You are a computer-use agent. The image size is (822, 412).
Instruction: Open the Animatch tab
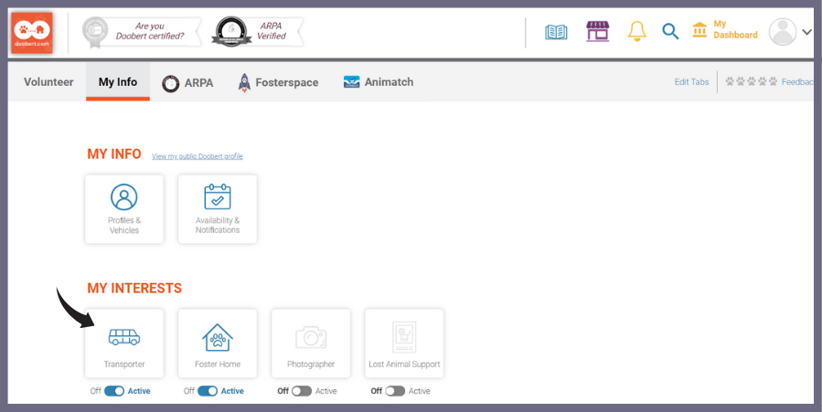tap(378, 82)
